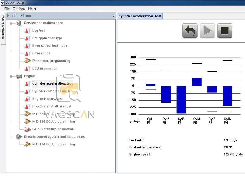
Task: Select the Engine group label
Action: coord(29,76)
